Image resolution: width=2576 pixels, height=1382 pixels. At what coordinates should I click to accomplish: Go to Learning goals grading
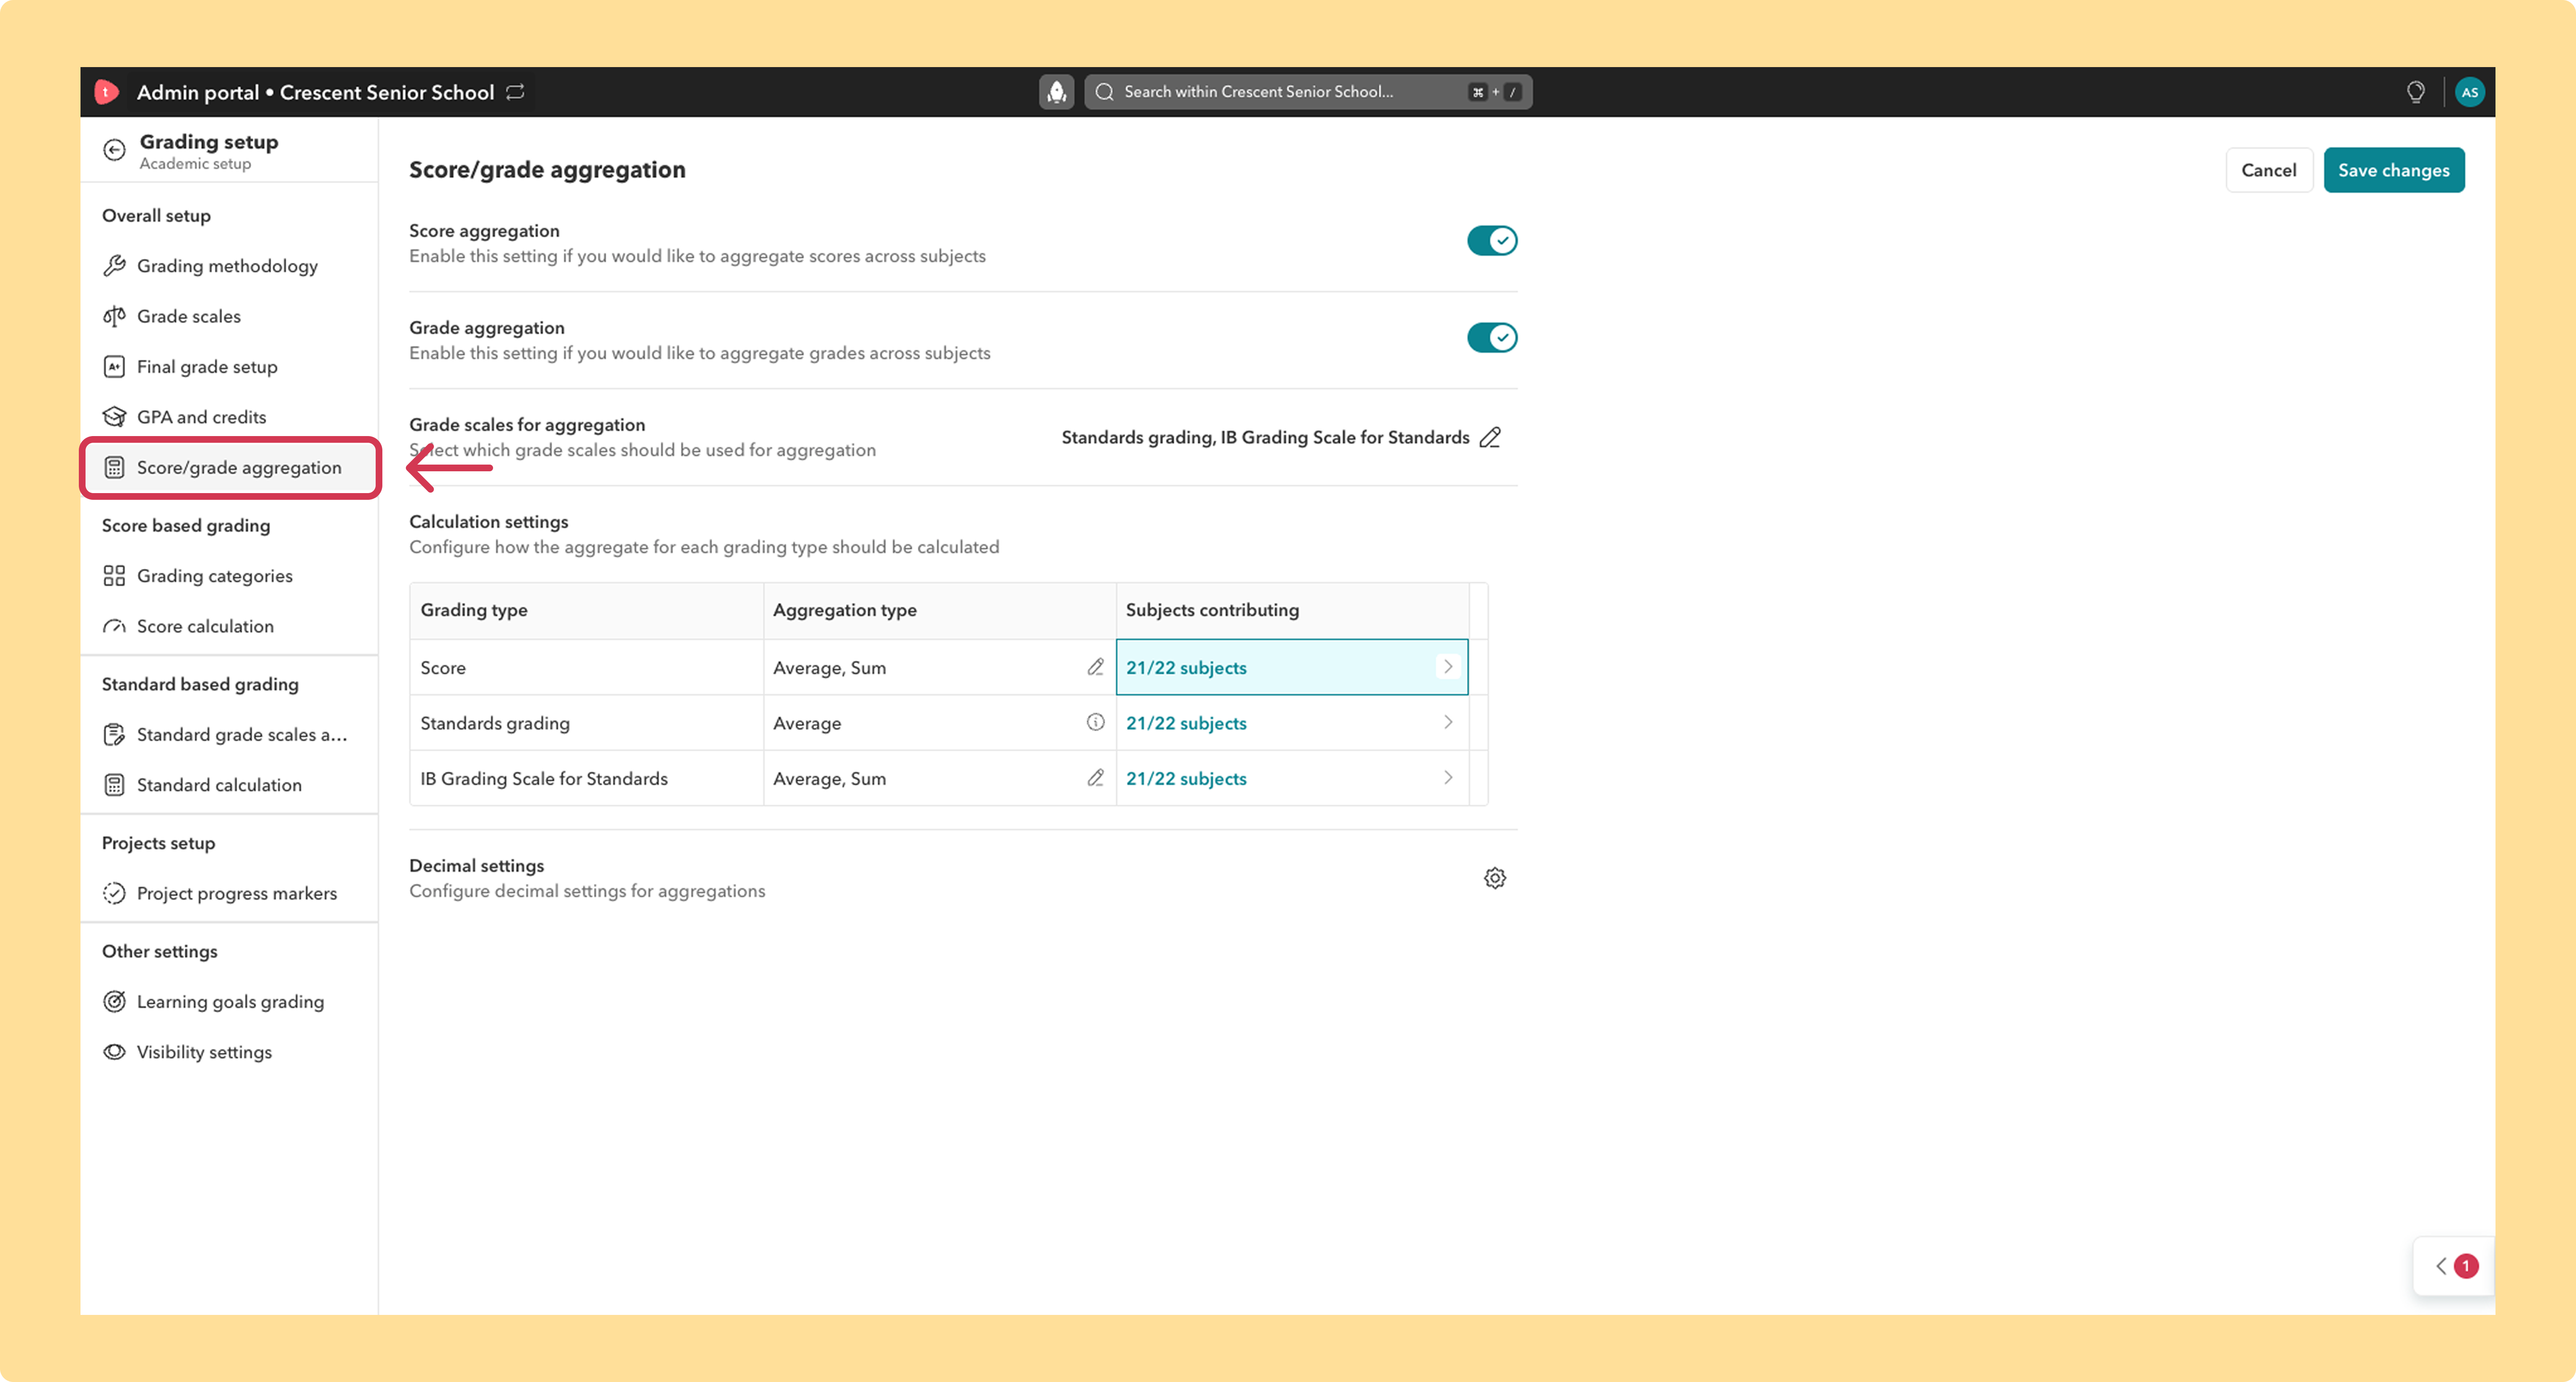229,1002
